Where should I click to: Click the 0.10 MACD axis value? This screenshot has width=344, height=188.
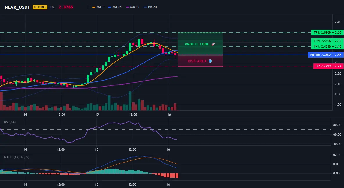336,155
